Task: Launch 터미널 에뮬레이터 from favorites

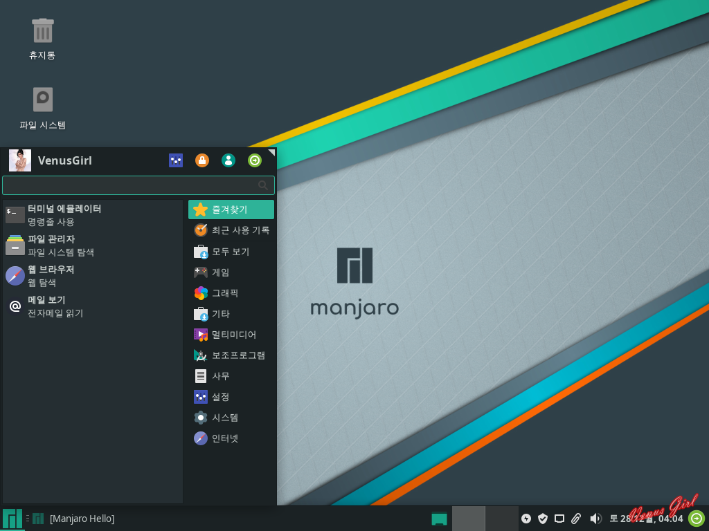Action: [93, 215]
